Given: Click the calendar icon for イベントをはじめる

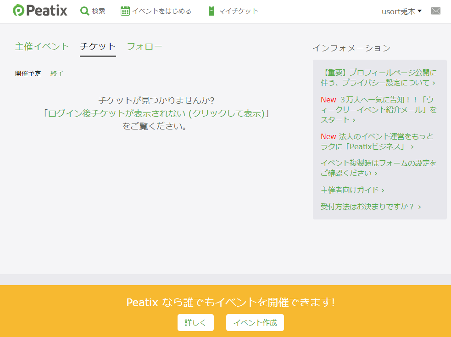Looking at the screenshot, I should [125, 11].
